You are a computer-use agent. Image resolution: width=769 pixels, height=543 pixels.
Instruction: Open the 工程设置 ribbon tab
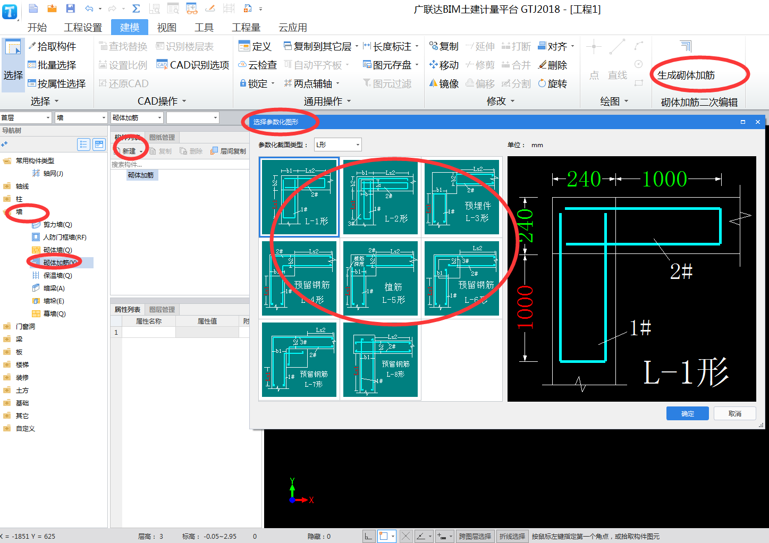coord(83,28)
